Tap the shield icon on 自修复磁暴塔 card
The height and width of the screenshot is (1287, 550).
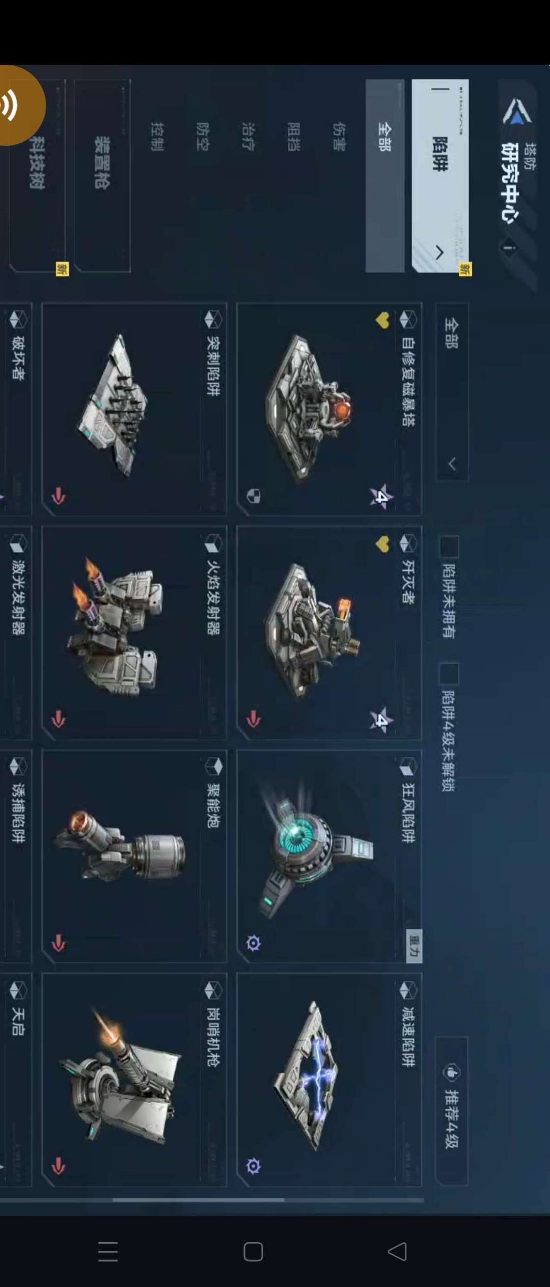coord(254,496)
